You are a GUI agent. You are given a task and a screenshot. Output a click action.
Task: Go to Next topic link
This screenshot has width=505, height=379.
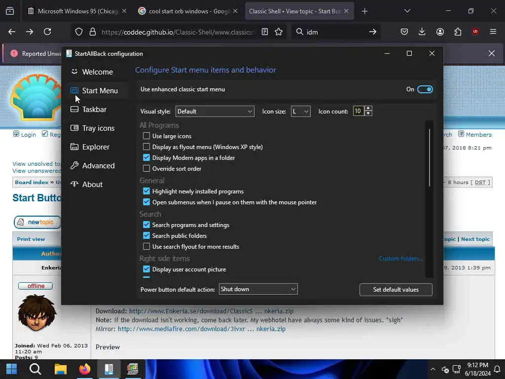(x=475, y=239)
